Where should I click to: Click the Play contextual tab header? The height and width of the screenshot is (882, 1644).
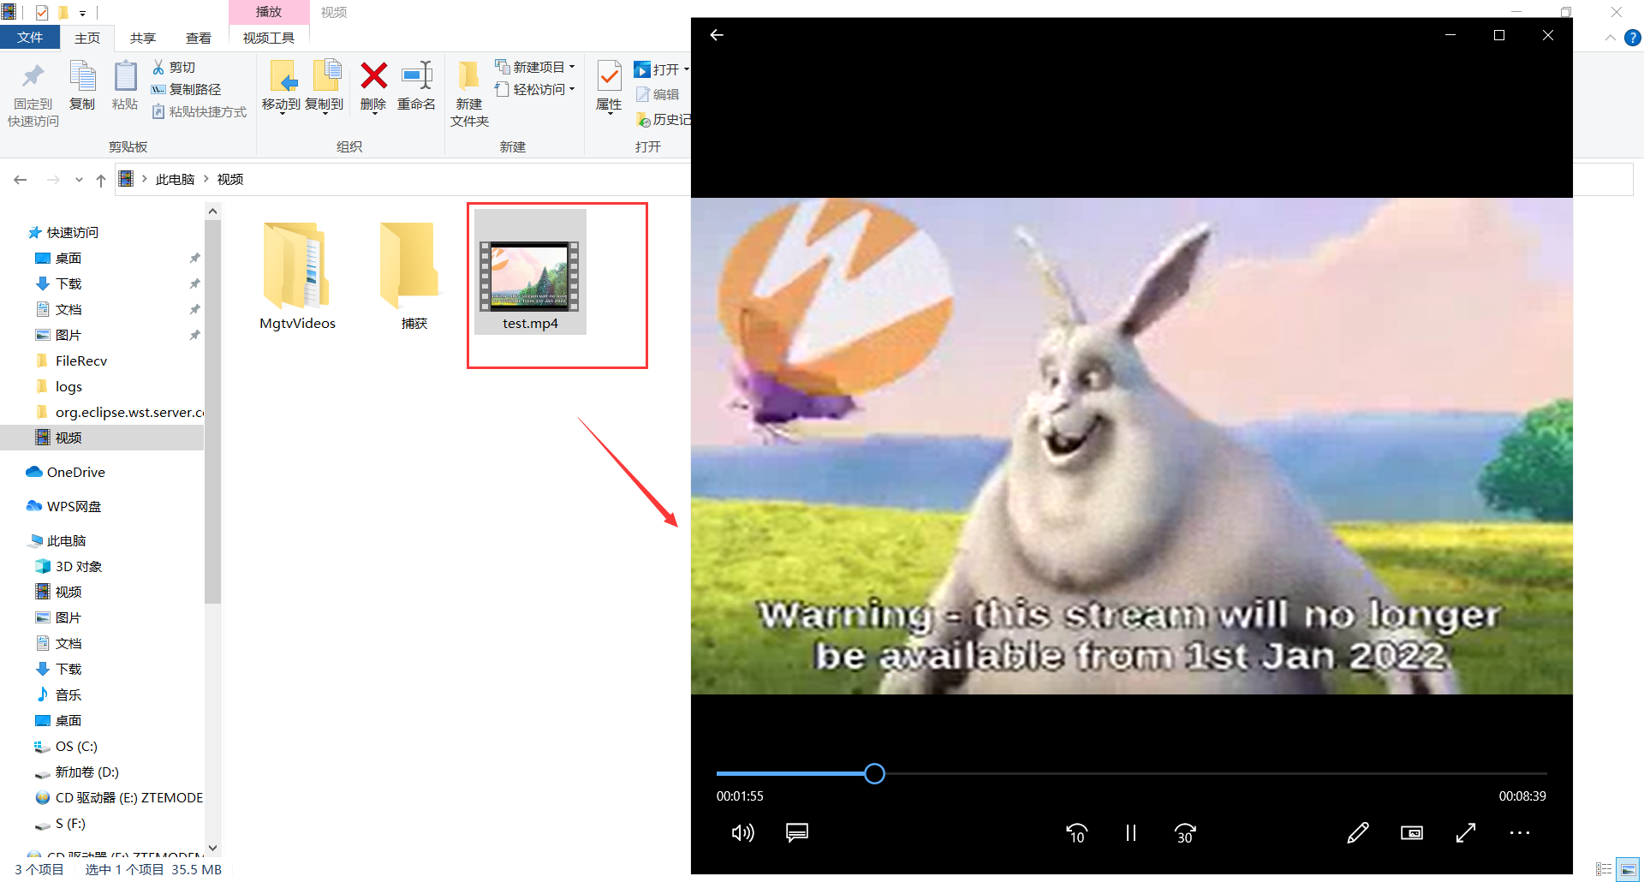(x=269, y=12)
